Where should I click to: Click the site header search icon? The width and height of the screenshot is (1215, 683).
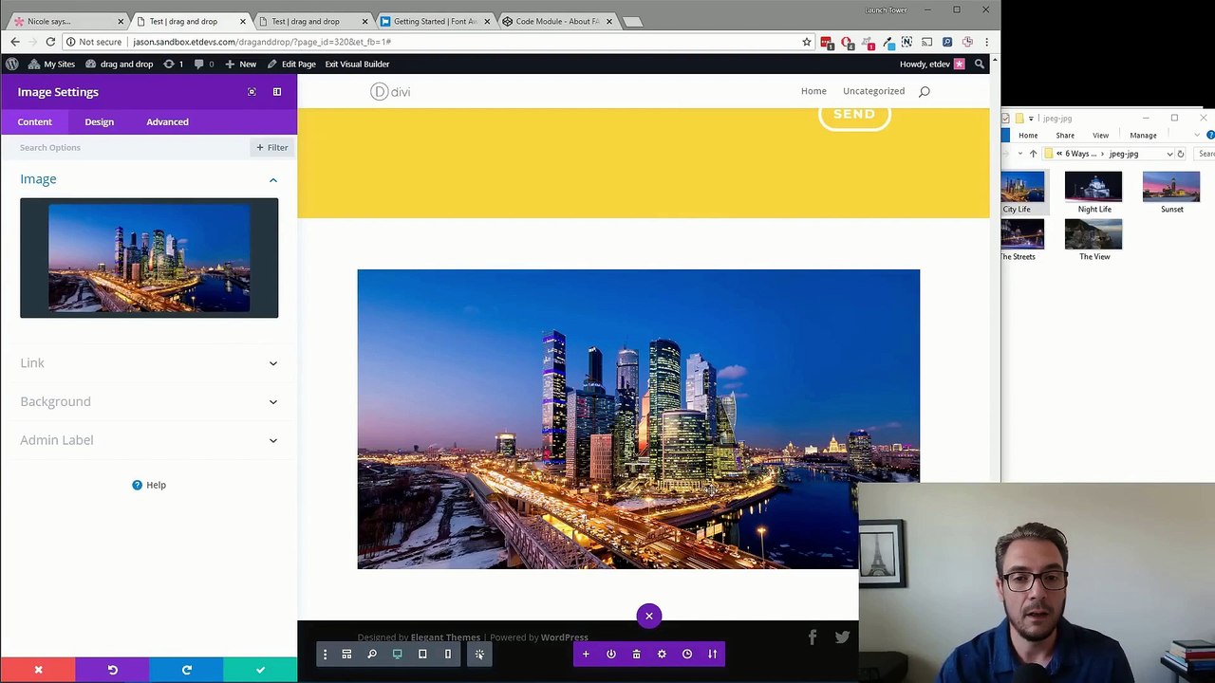(x=924, y=92)
